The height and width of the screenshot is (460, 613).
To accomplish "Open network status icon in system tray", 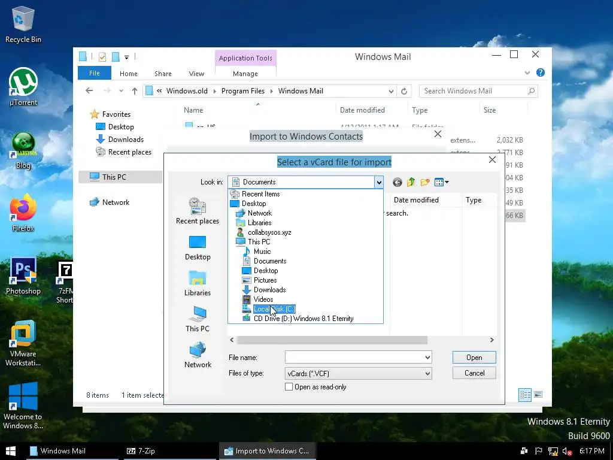I will coord(553,451).
